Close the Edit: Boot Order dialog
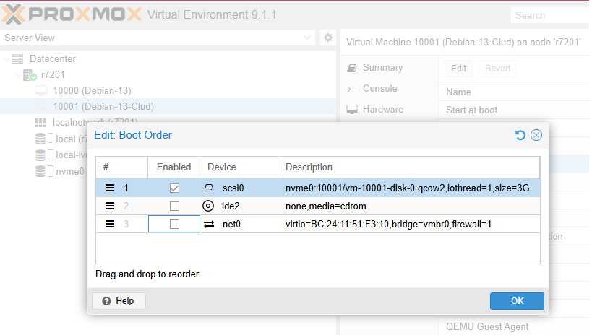Screen dimensions: 592x335 [536, 135]
